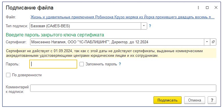This screenshot has width=222, height=109.
Task: Open certificate details with the open button
Action: pos(213,42)
